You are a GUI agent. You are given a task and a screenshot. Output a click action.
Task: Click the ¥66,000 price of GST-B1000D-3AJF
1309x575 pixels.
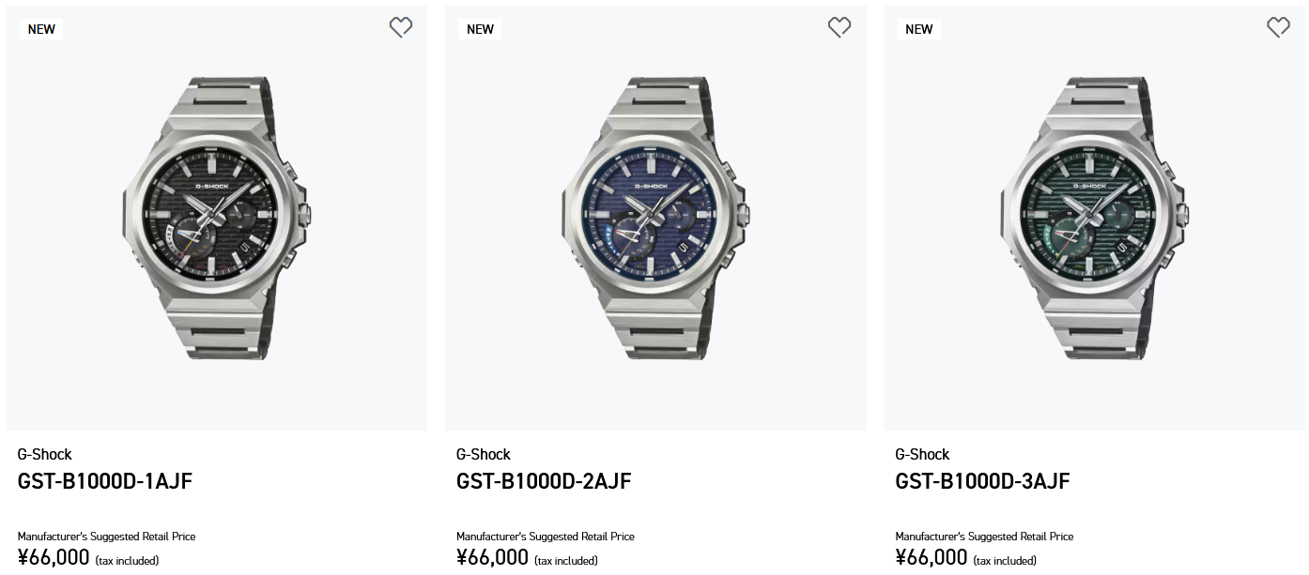(x=931, y=558)
